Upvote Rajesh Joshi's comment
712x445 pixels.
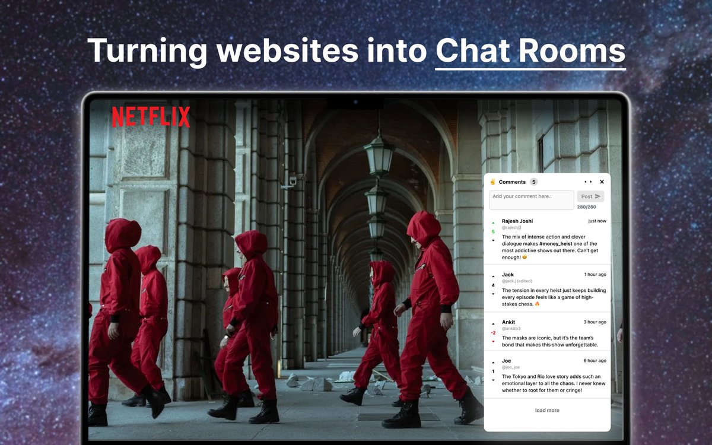point(493,223)
